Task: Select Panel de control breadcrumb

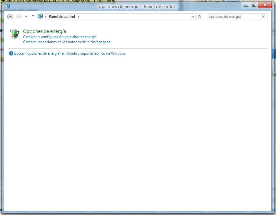Action: (62, 17)
